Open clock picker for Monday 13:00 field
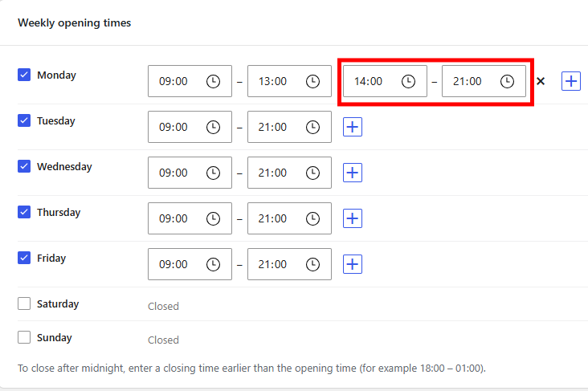Screen dimensions: 588x391 [312, 81]
